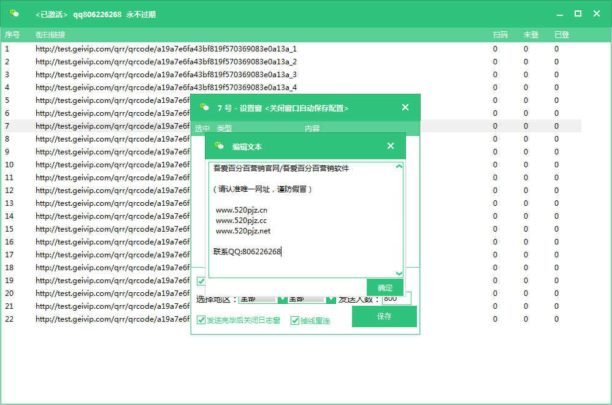The image size is (612, 405).
Task: Click www.520pjz.cn line in text box
Action: pyautogui.click(x=241, y=210)
